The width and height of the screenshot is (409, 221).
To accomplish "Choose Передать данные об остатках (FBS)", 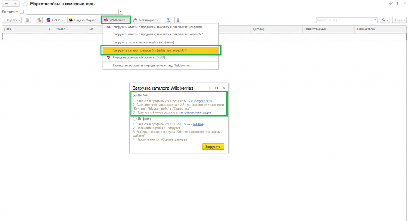I will click(161, 57).
